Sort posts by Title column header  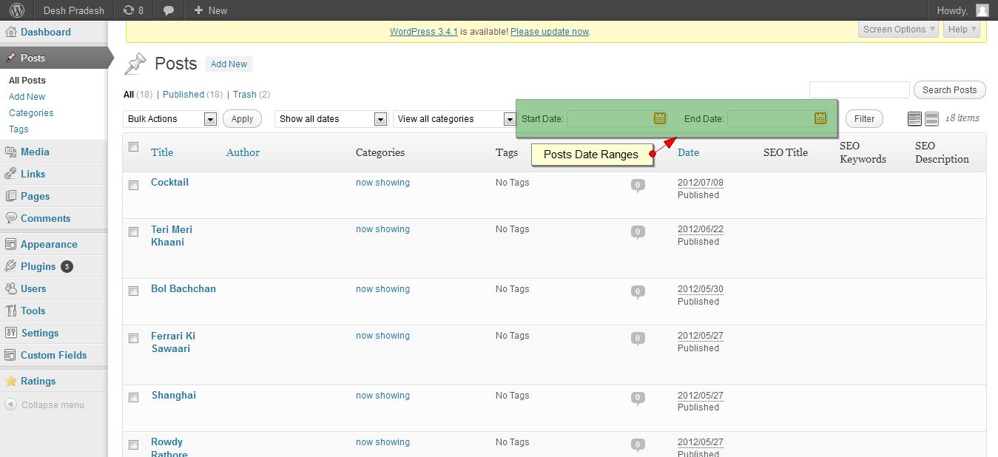pyautogui.click(x=162, y=152)
